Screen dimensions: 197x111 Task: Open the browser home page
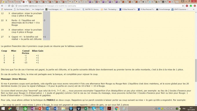12,6
